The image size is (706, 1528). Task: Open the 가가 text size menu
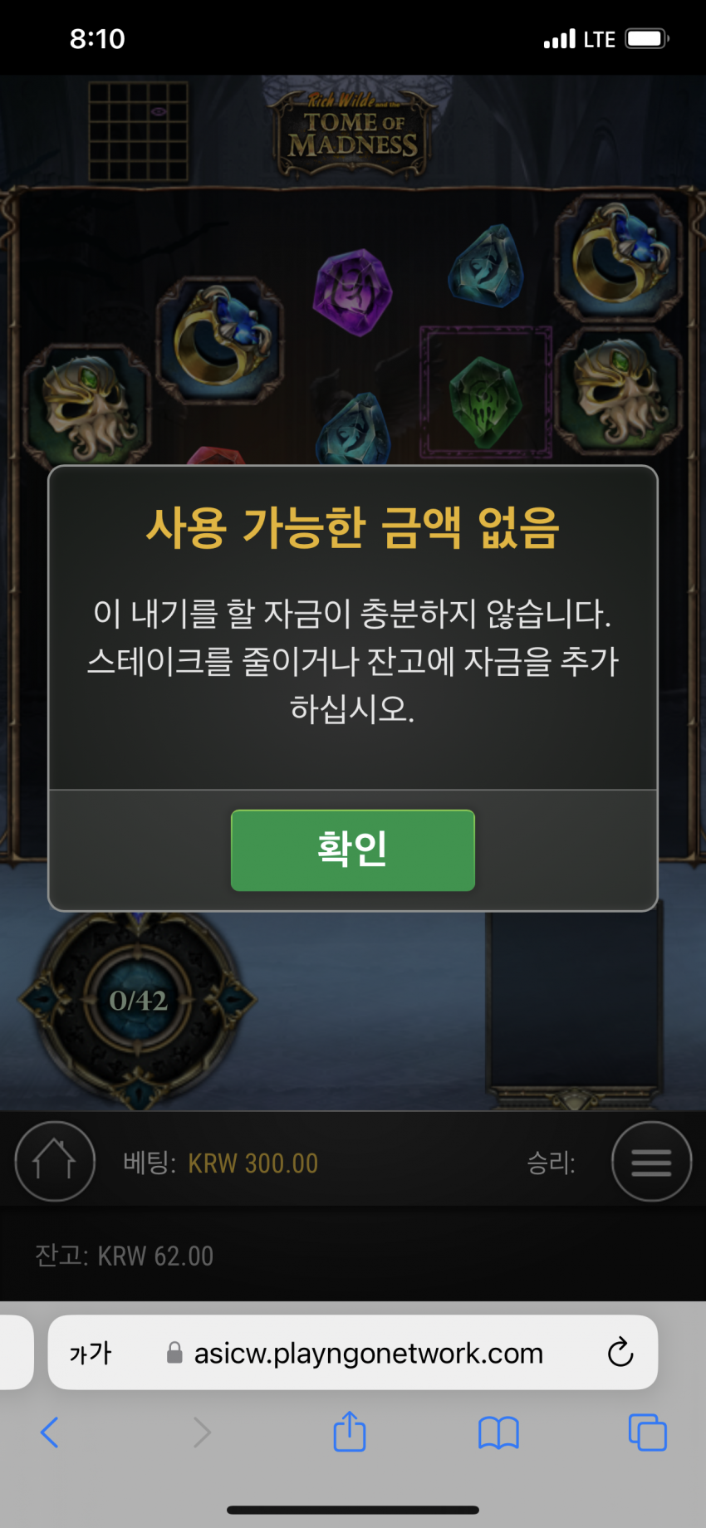tap(91, 1353)
